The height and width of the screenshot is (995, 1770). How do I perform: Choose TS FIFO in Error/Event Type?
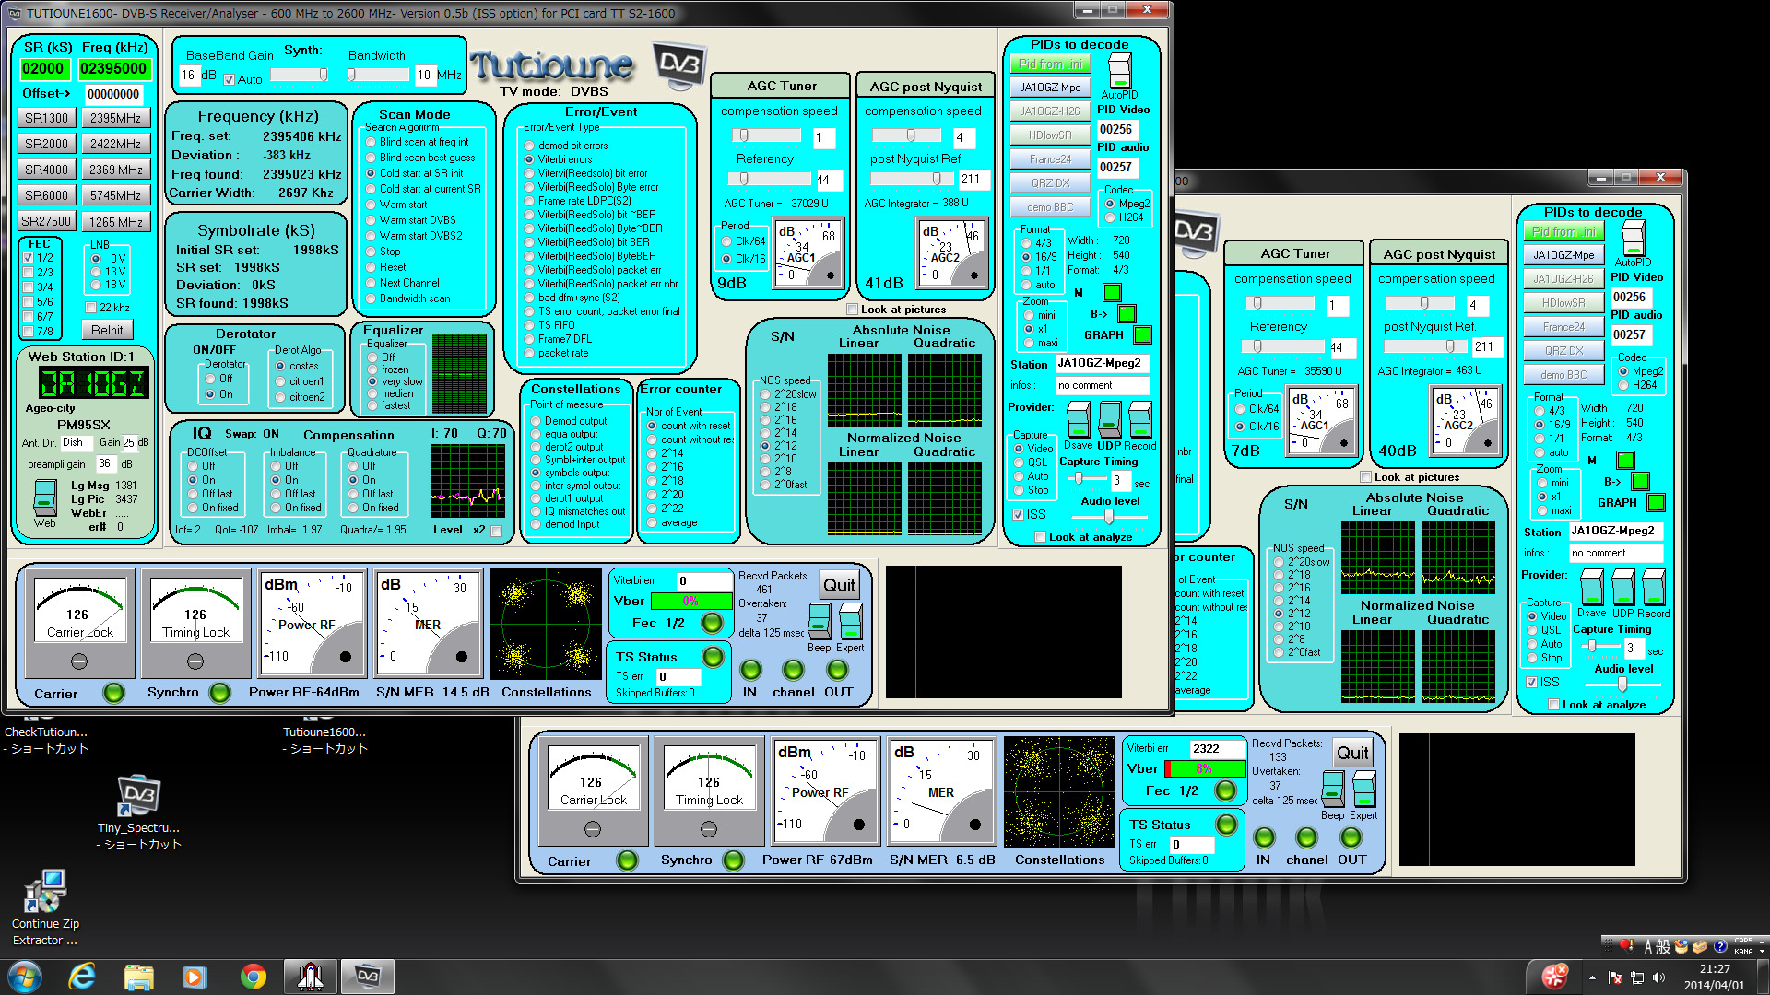pos(529,325)
